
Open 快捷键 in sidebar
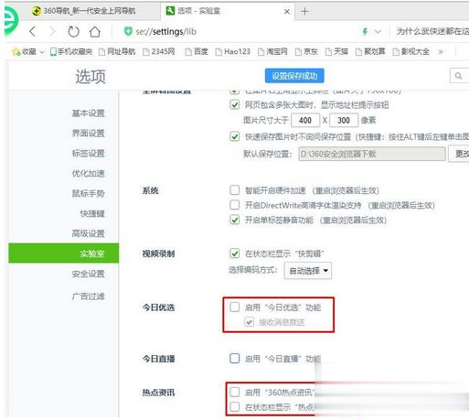[x=92, y=213]
